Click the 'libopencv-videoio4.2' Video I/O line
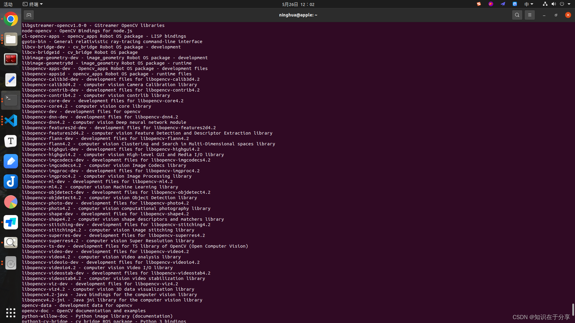This screenshot has width=575, height=323. point(97,268)
